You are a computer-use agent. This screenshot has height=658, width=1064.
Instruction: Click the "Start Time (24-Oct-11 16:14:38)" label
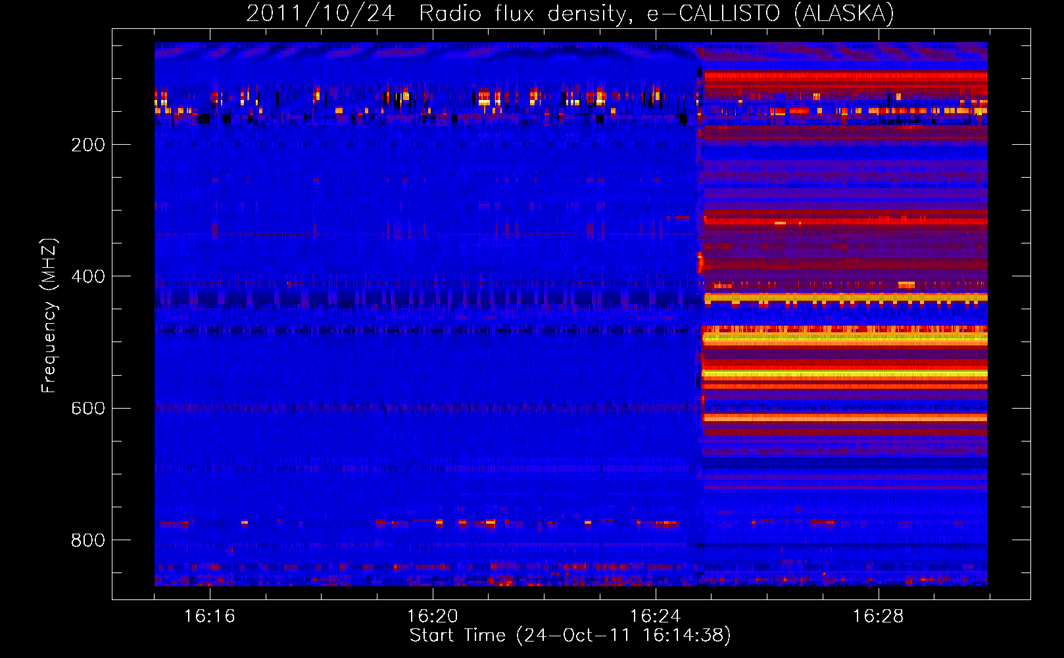coord(570,636)
